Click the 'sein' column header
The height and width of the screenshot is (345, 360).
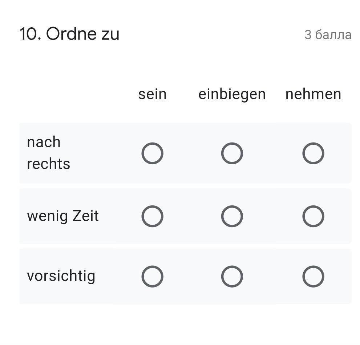pos(152,94)
